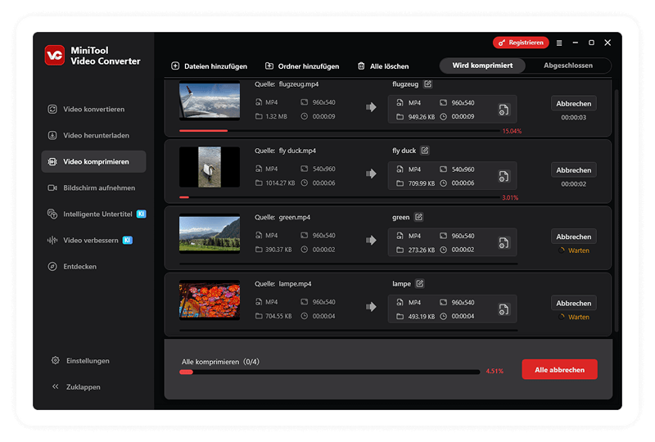The height and width of the screenshot is (442, 655).
Task: Click the green landscape thumbnail
Action: point(210,233)
